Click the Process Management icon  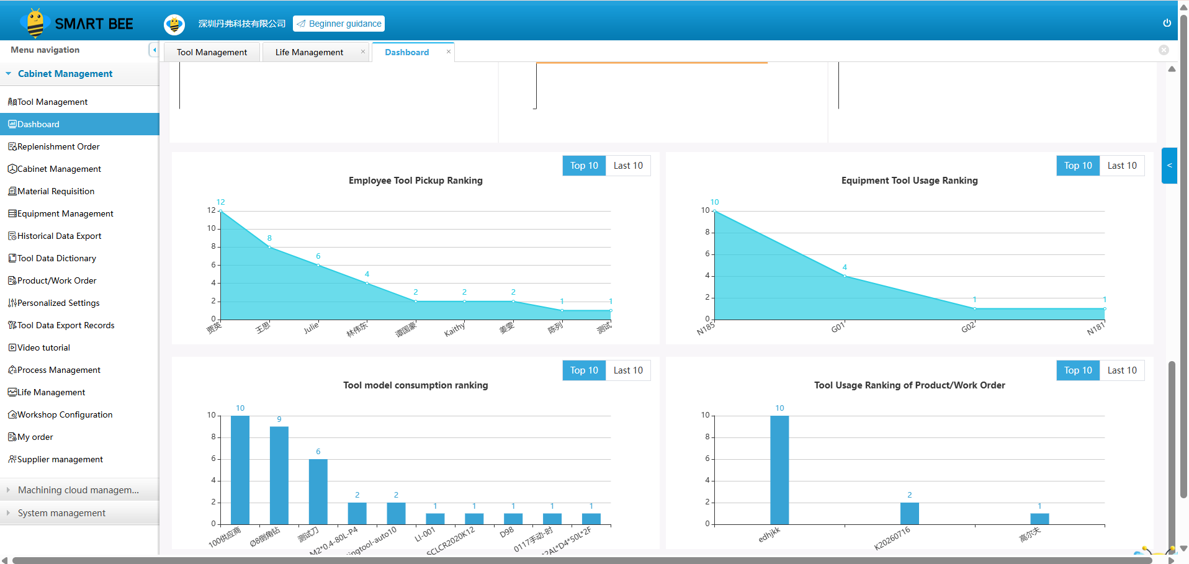[x=12, y=370]
